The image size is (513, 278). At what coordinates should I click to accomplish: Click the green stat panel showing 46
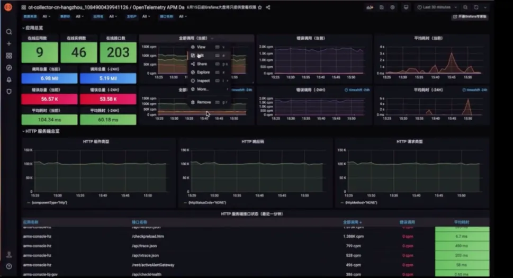[79, 52]
